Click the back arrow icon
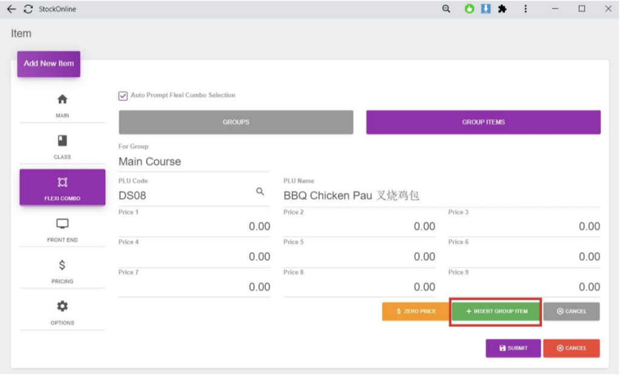 (x=11, y=9)
